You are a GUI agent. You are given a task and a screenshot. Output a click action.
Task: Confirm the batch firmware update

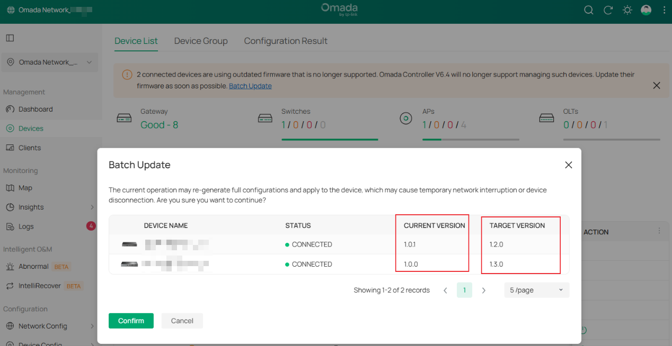[x=131, y=321]
